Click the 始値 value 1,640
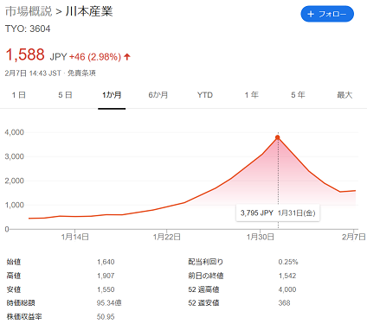367x324 pixels. [x=106, y=262]
